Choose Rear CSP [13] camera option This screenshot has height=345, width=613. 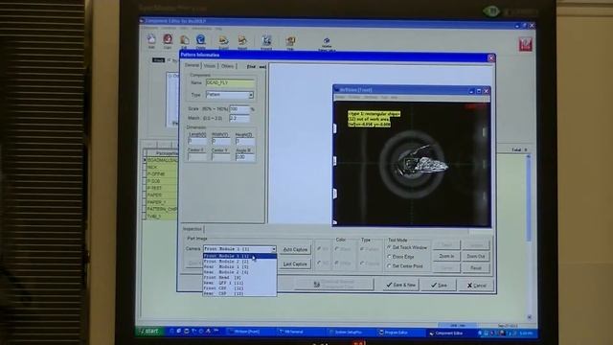[239, 293]
